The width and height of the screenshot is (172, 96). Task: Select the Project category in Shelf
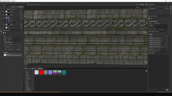27,72
